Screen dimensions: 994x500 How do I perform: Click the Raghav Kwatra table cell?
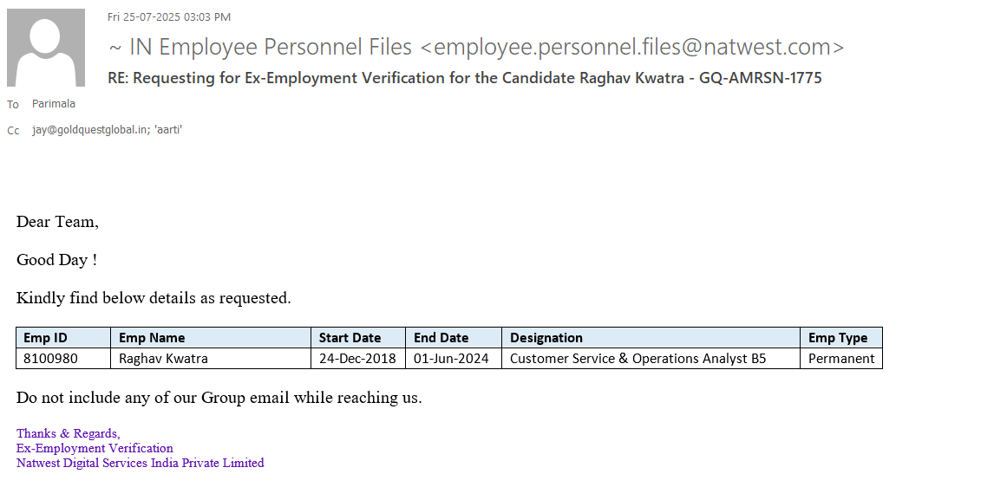click(x=163, y=359)
